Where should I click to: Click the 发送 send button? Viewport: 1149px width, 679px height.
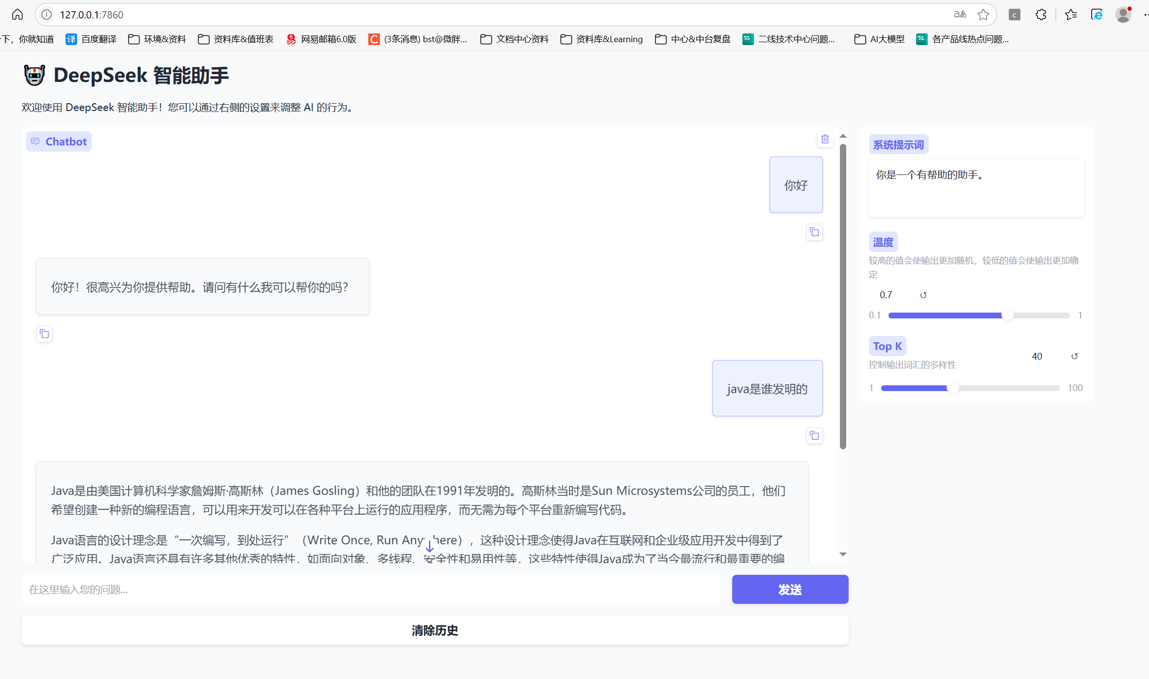(789, 589)
